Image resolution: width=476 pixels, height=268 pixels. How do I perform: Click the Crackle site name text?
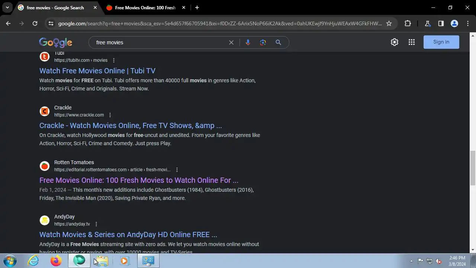(x=63, y=108)
